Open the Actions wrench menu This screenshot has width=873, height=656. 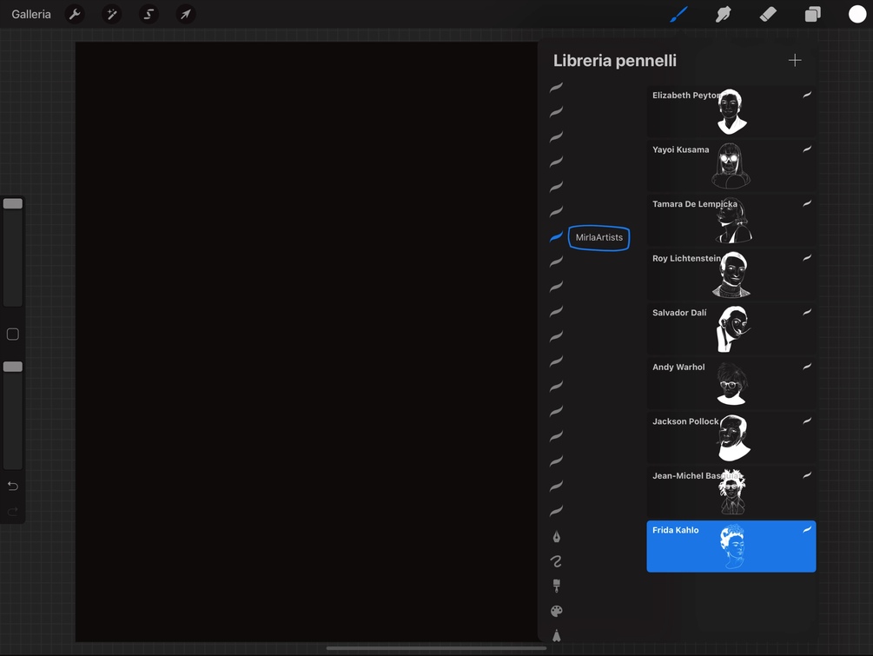click(x=75, y=14)
